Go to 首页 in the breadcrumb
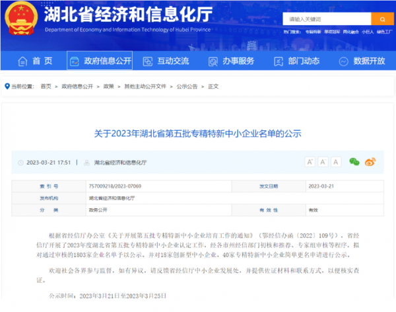The image size is (396, 312). click(x=46, y=86)
